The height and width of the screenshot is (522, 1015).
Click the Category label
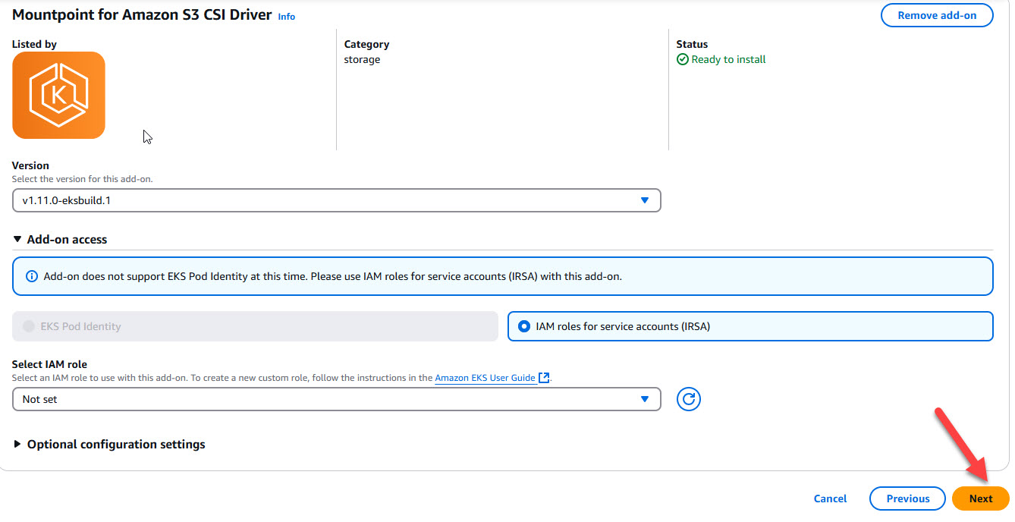366,44
